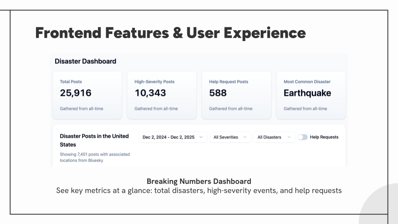The height and width of the screenshot is (224, 398).
Task: Click the 588 help request count
Action: pyautogui.click(x=218, y=93)
